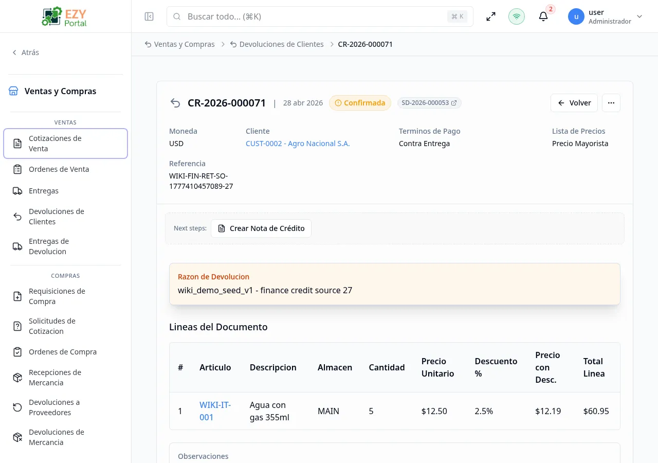Screen dimensions: 658x463
Task: Click the green connection status icon
Action: tap(517, 16)
